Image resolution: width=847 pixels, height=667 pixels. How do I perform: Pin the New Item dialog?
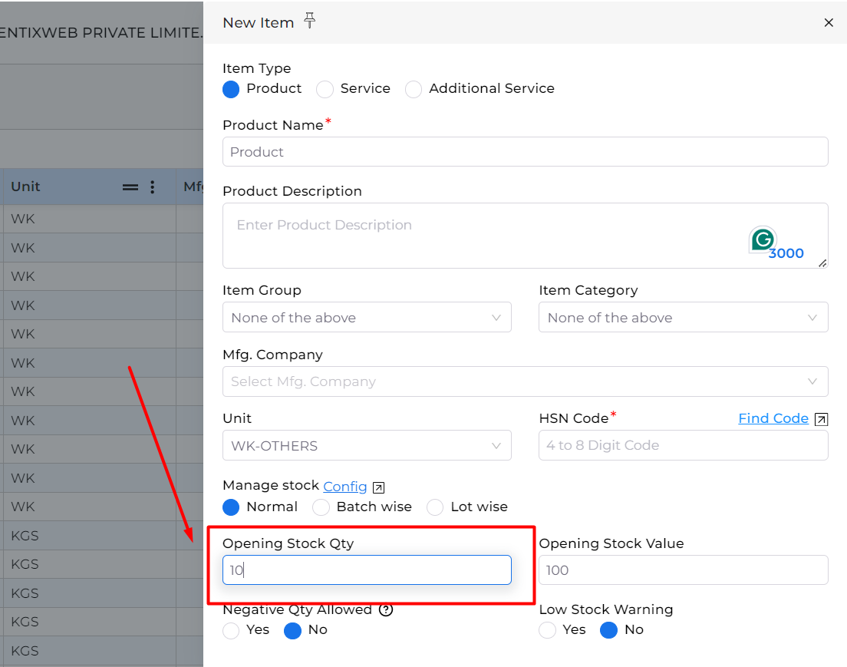309,21
